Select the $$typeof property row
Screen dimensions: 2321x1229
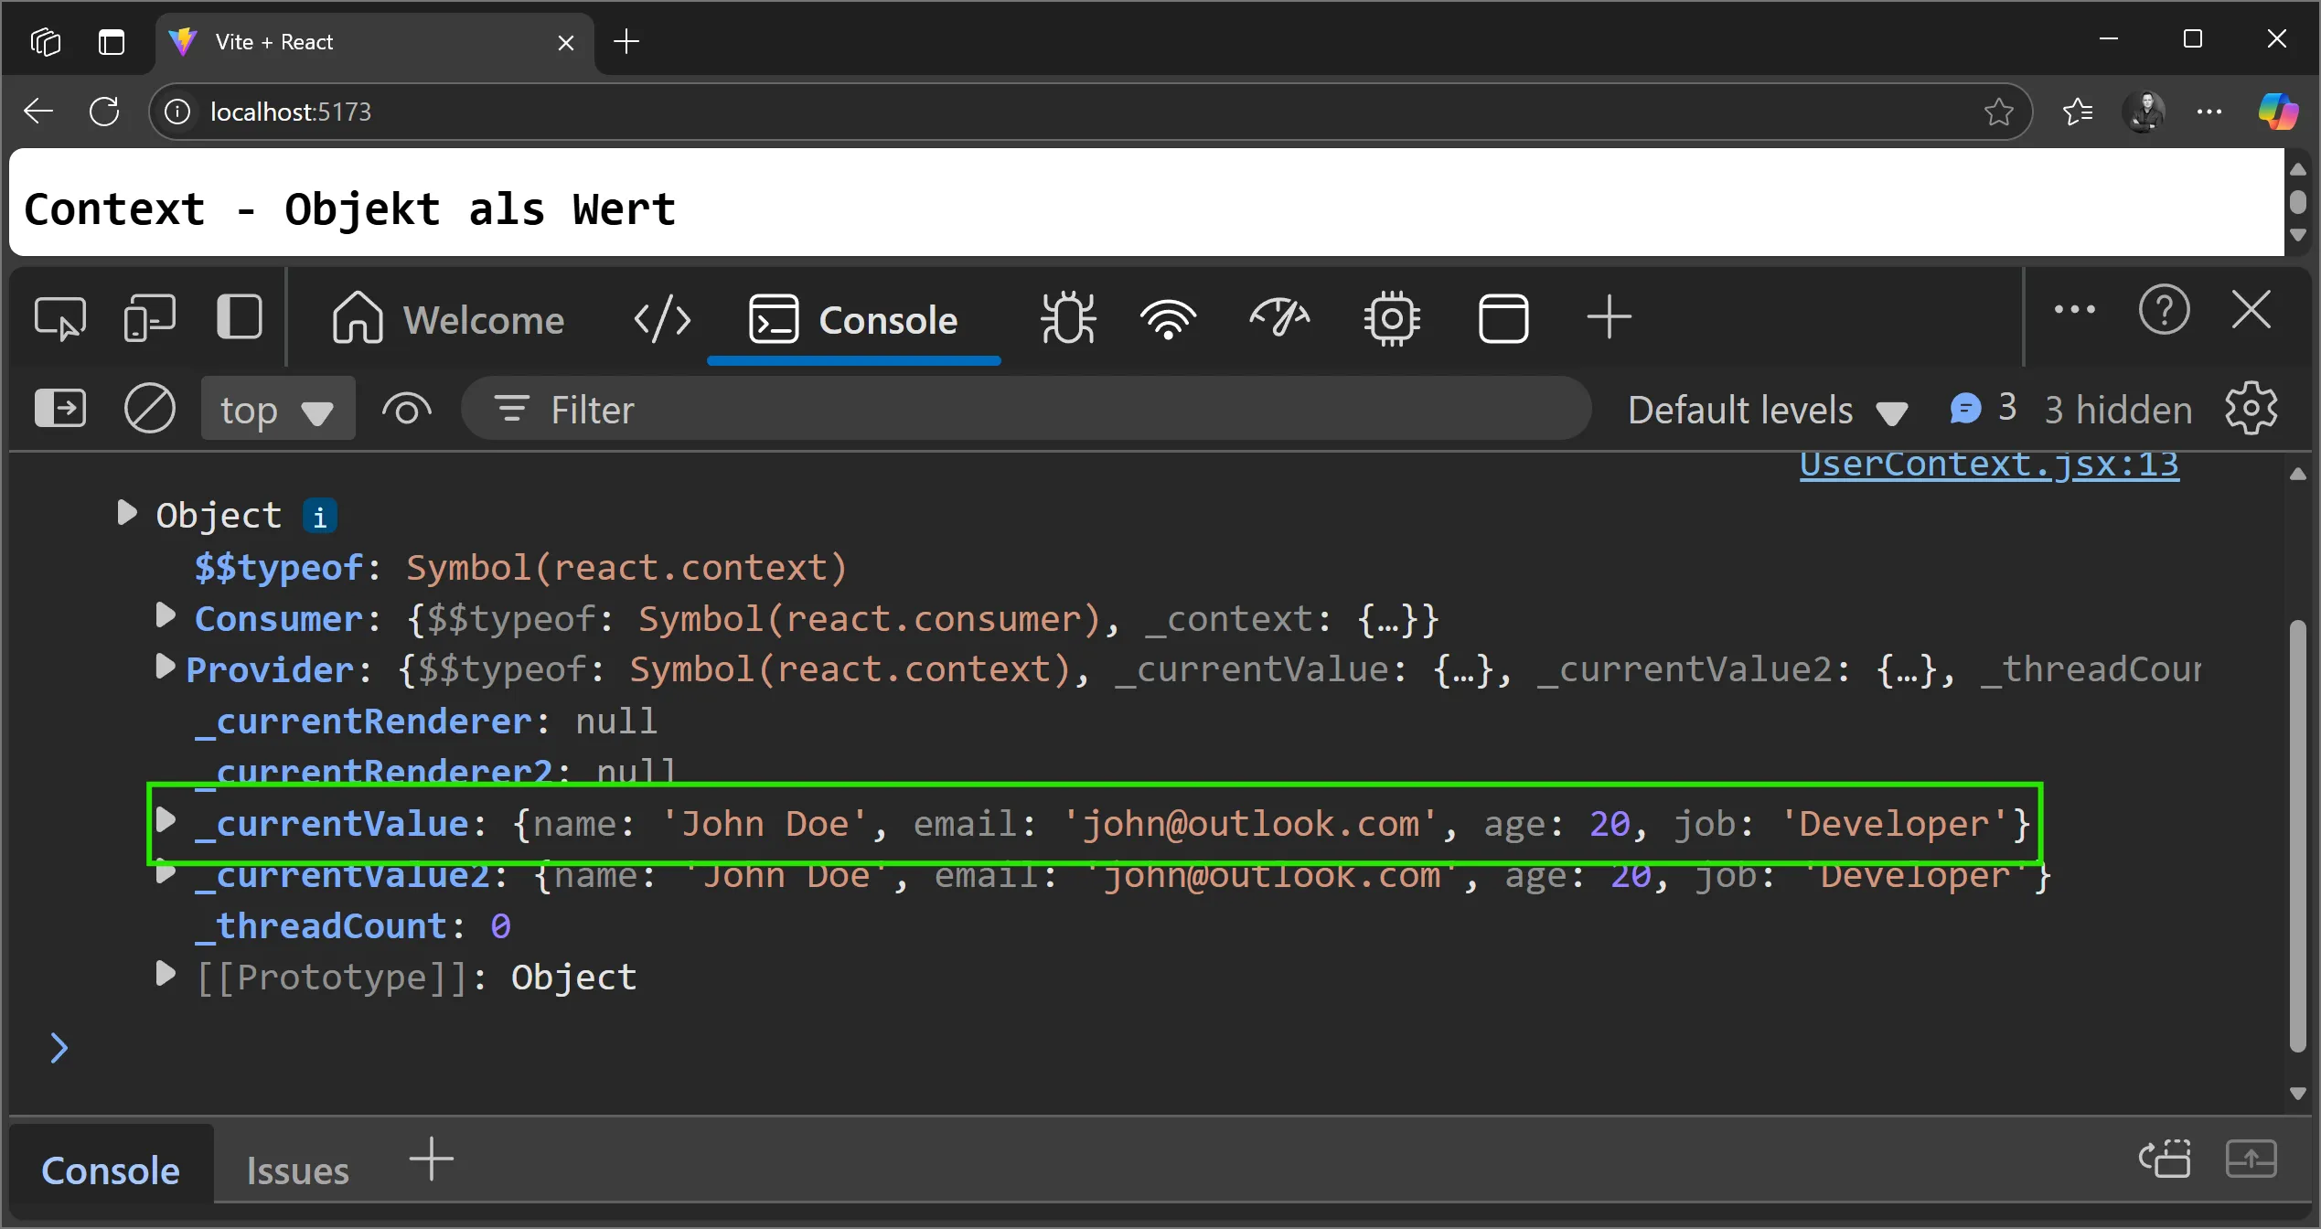tap(521, 568)
